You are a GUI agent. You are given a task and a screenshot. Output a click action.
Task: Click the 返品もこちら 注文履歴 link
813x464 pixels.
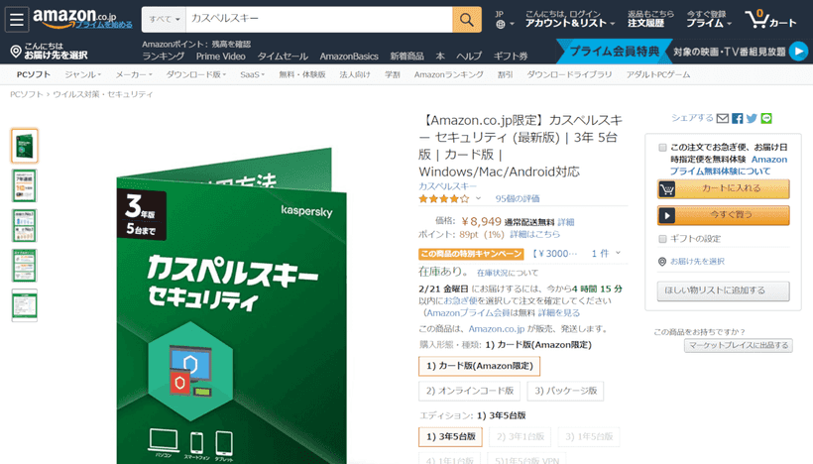tap(650, 19)
